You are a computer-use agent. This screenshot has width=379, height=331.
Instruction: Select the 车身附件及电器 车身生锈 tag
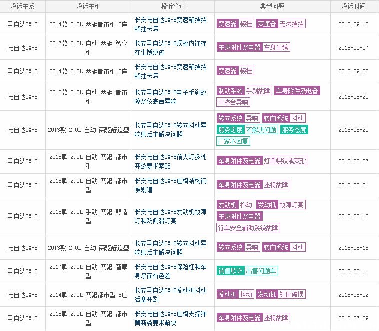click(x=253, y=47)
